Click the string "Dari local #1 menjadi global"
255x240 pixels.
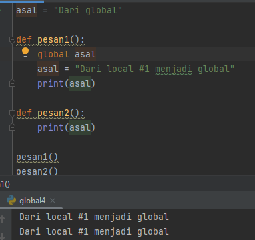[x=155, y=69]
